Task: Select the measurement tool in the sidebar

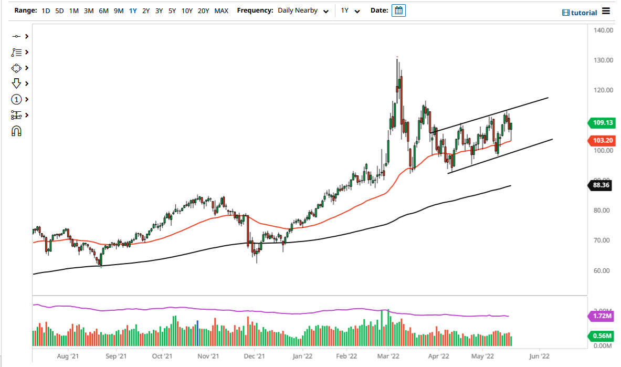Action: click(16, 115)
